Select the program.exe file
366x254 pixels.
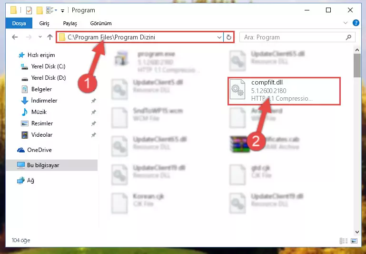click(x=156, y=62)
